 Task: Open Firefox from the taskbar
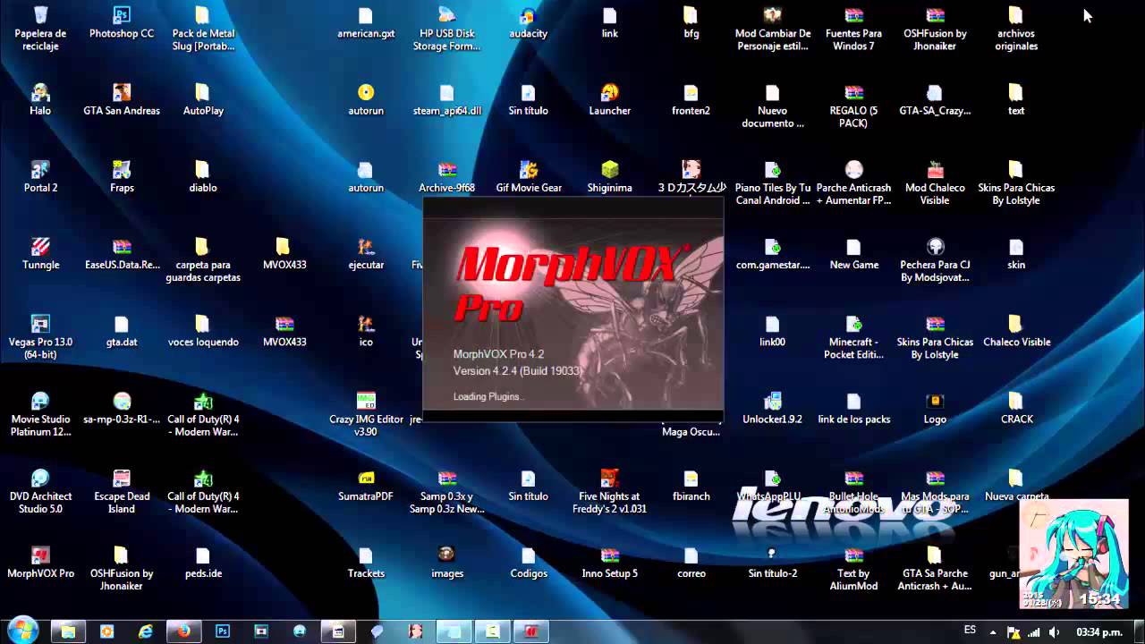pyautogui.click(x=184, y=631)
